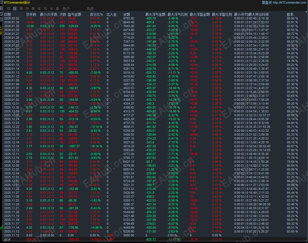Click the 出入金 column header
The width and height of the screenshot is (308, 243).
coord(111,14)
